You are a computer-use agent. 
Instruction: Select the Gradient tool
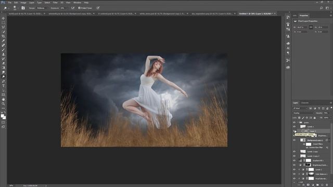tap(3, 68)
